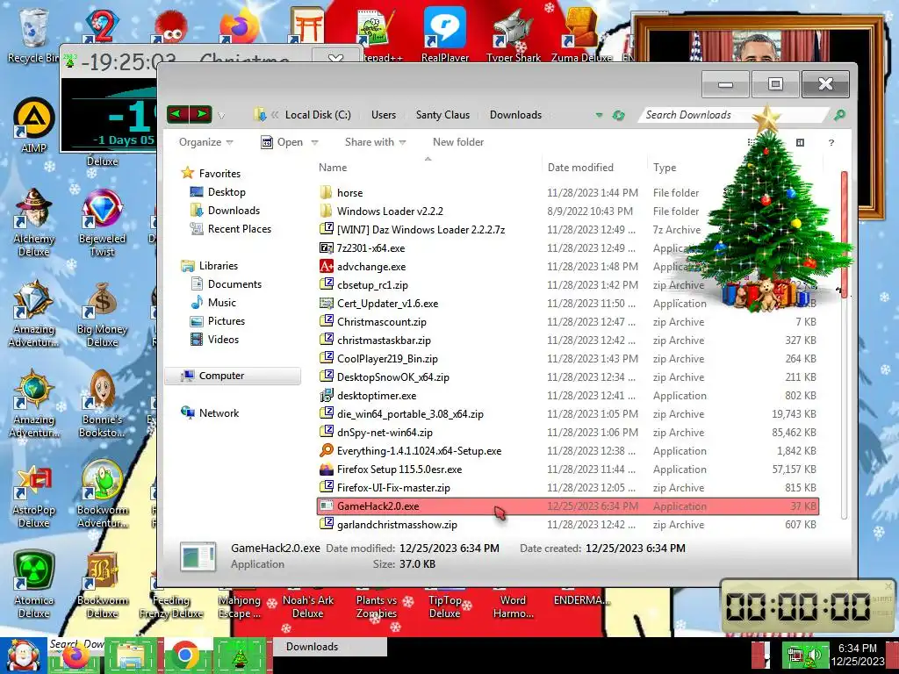Open Atomica Deluxe desktop shortcut

coord(34,584)
